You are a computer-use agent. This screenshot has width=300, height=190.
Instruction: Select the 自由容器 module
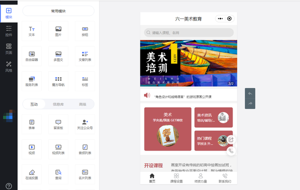(32, 56)
